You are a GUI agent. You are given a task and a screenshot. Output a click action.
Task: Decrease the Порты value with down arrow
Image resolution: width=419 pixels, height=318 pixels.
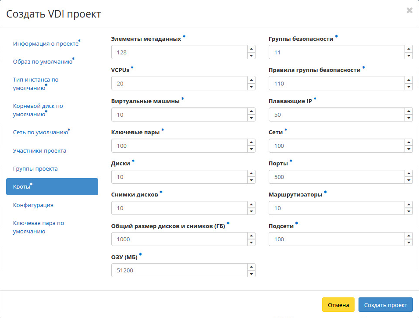[408, 180]
